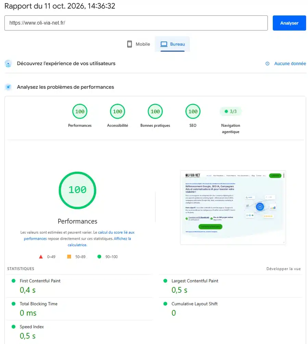Click the green dot beside Total Blocking Time
Screen dimensions: 308x344
(x=14, y=304)
